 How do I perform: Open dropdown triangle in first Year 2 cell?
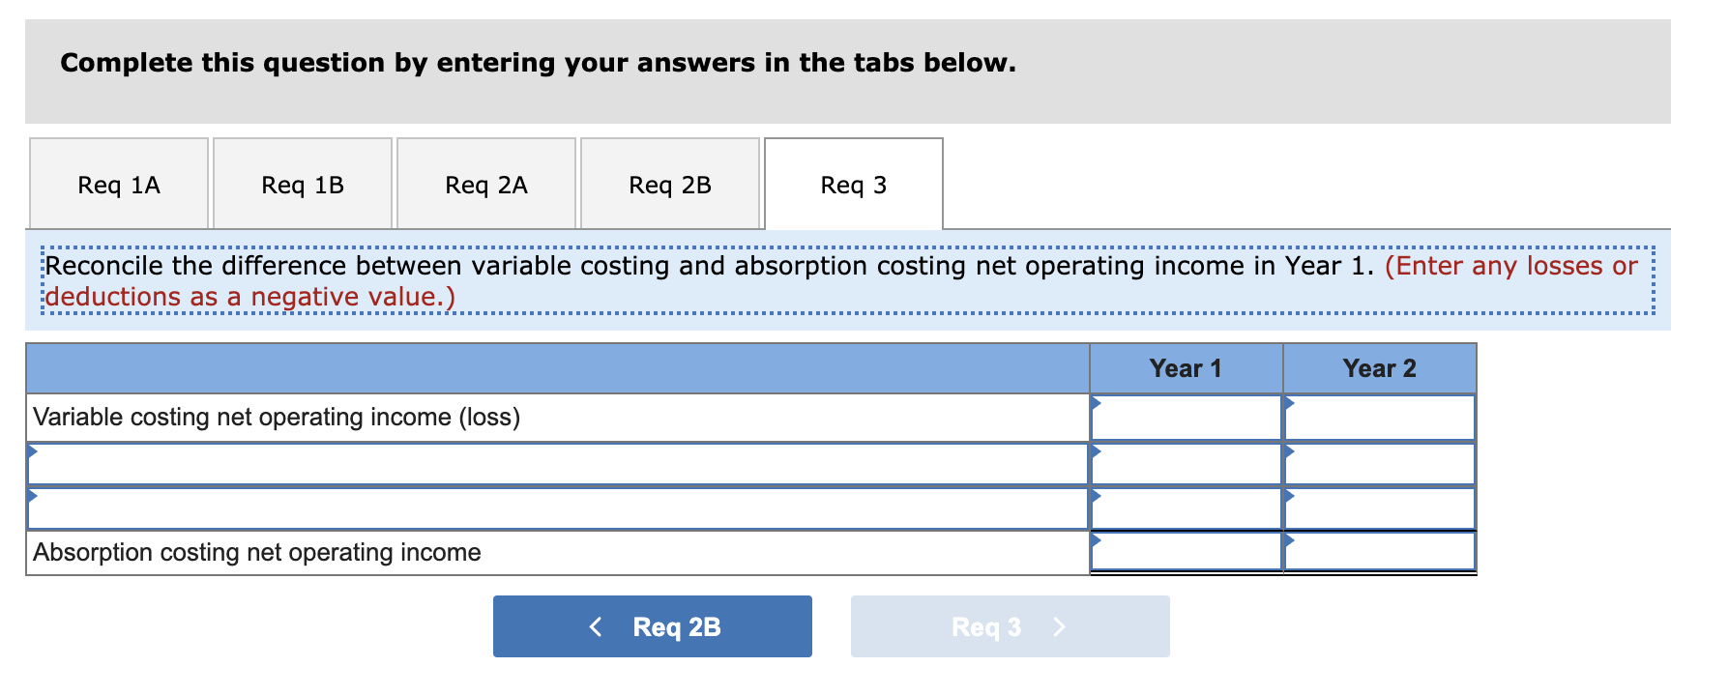point(1289,402)
